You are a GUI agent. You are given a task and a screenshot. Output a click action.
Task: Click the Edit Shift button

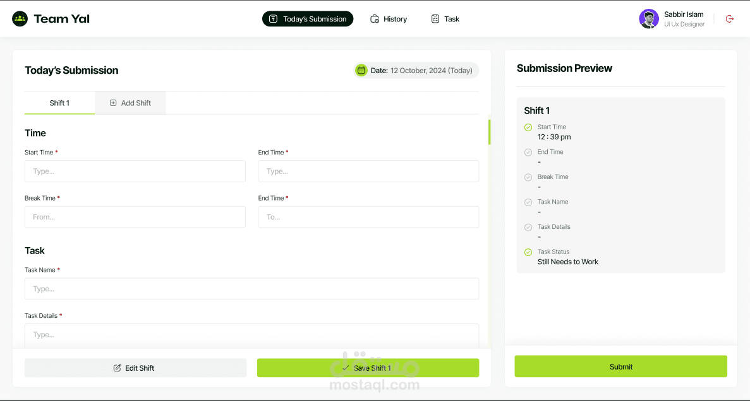coord(136,368)
